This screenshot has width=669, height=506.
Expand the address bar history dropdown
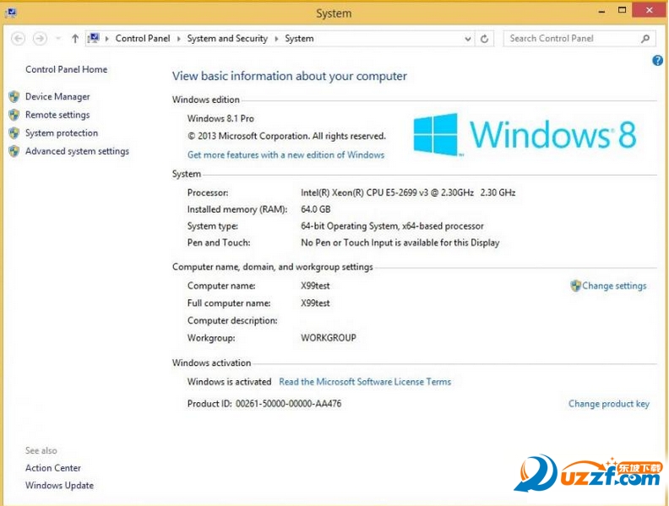coord(469,38)
